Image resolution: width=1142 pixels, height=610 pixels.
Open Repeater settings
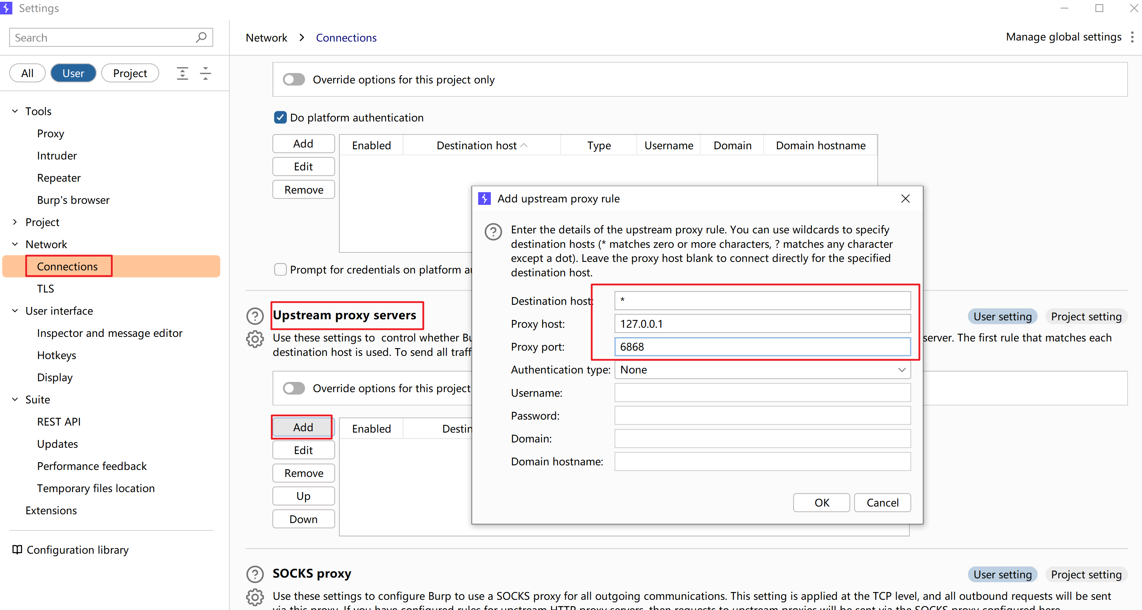(x=59, y=178)
